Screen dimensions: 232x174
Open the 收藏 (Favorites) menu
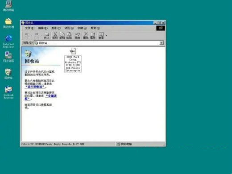click(x=82, y=28)
